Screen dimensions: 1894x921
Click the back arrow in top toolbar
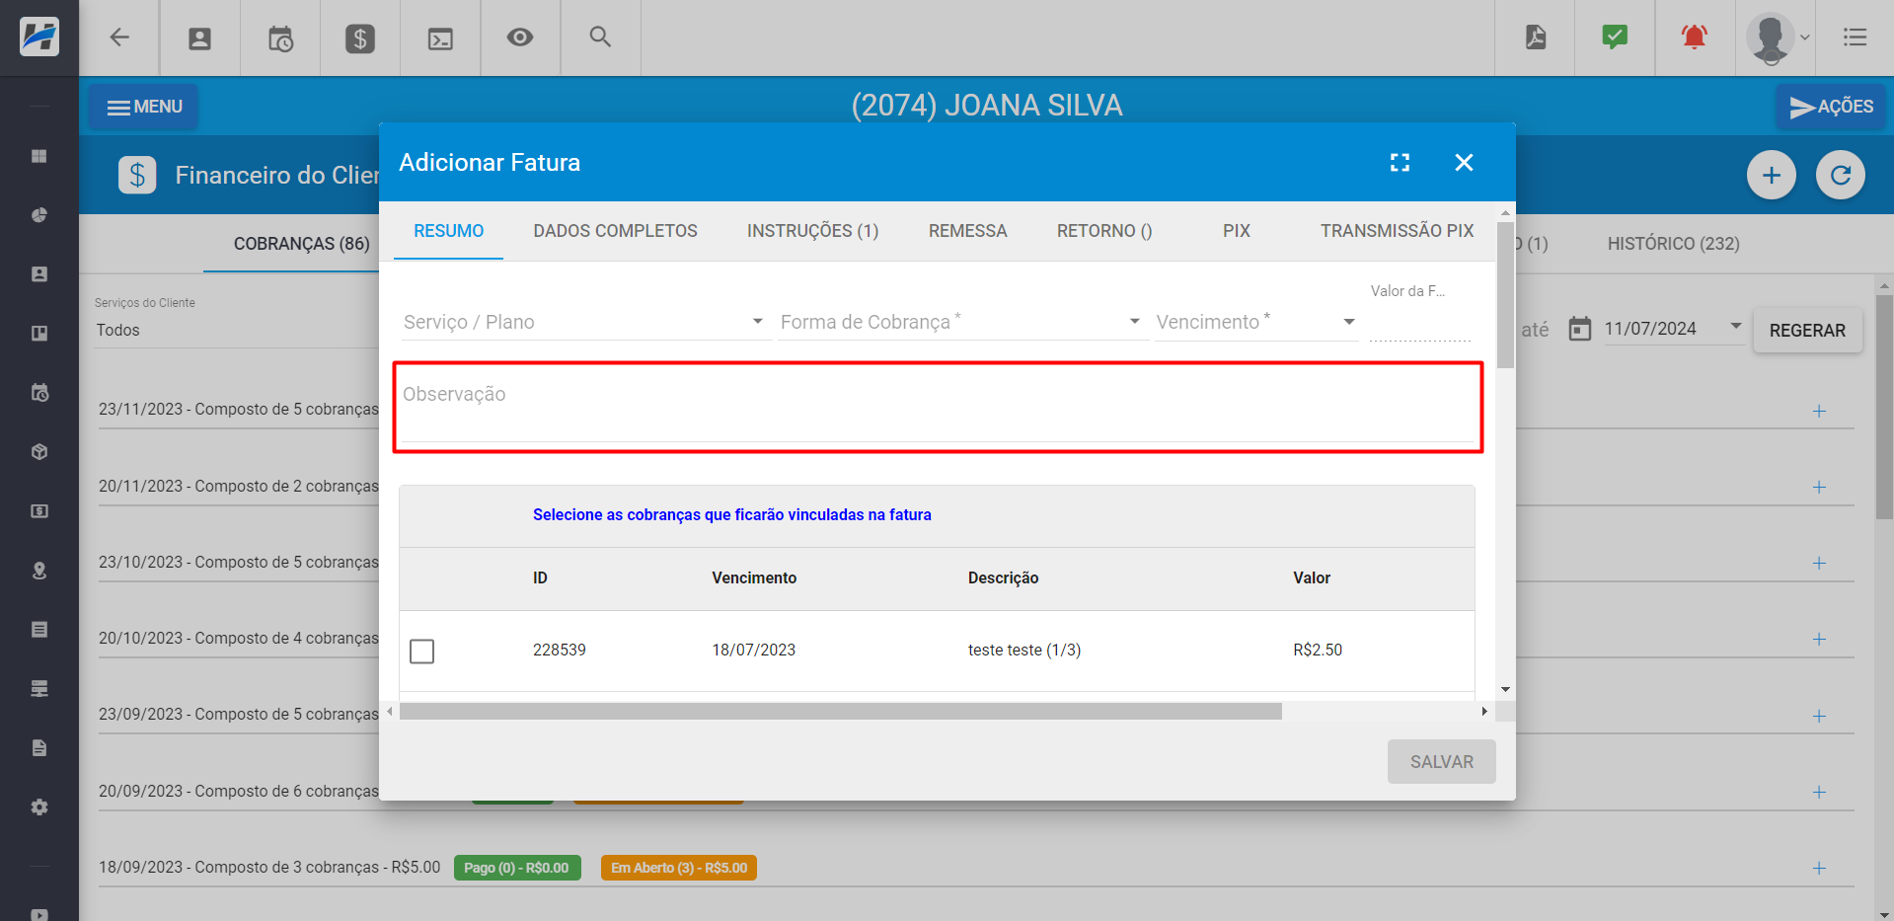(x=119, y=38)
